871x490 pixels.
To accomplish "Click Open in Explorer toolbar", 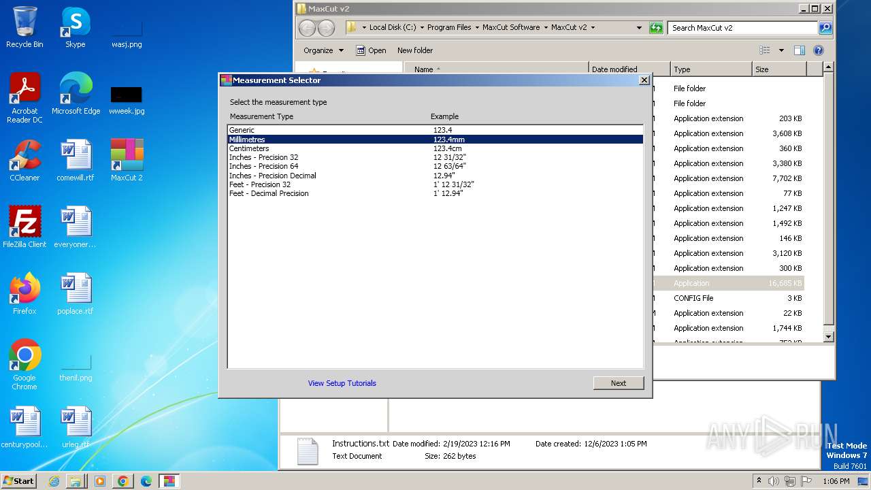I will click(371, 50).
